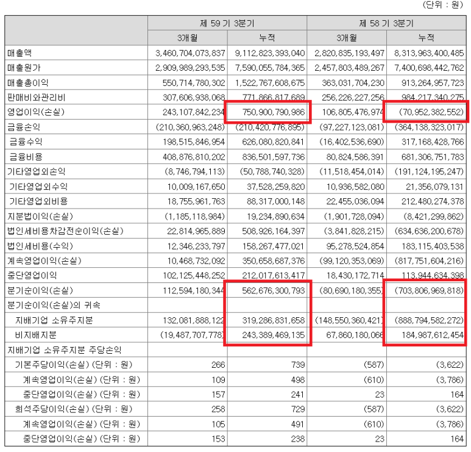Click the 법인세비용(수익) row label
This screenshot has width=471, height=452.
[x=40, y=246]
